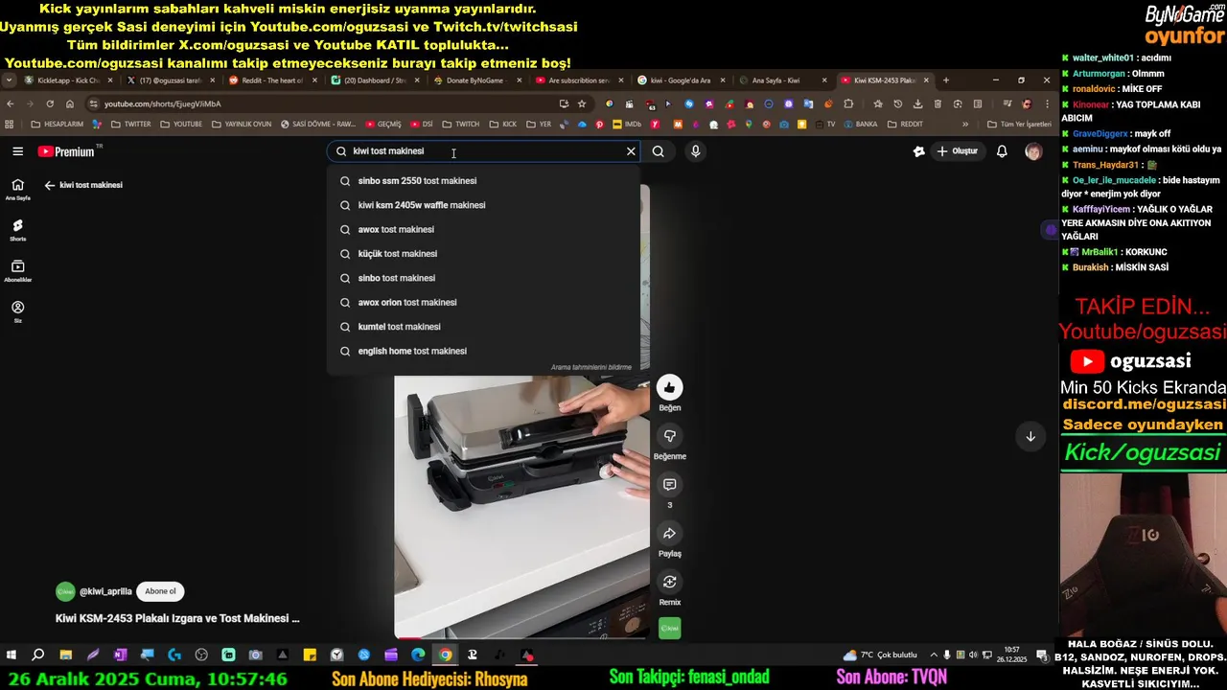Open Abonelikler subscriptions in sidebar

coord(17,271)
